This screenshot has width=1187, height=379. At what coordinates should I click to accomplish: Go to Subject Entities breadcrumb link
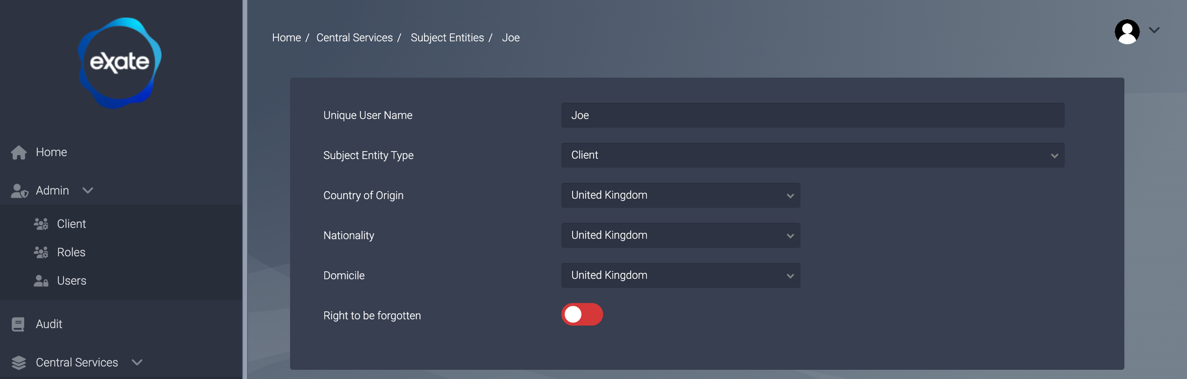(447, 38)
